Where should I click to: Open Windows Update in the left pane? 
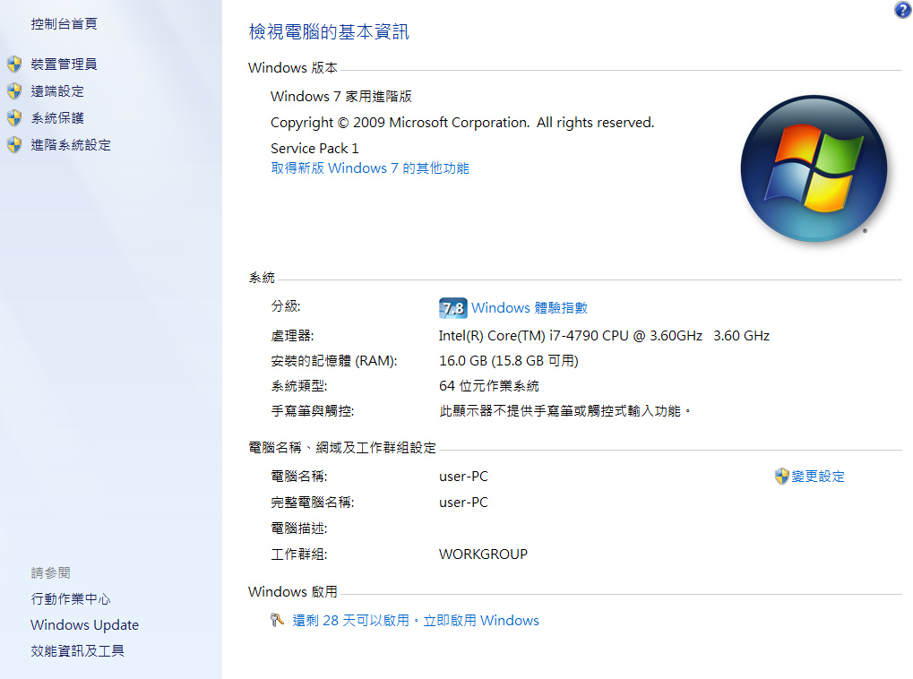pyautogui.click(x=84, y=625)
